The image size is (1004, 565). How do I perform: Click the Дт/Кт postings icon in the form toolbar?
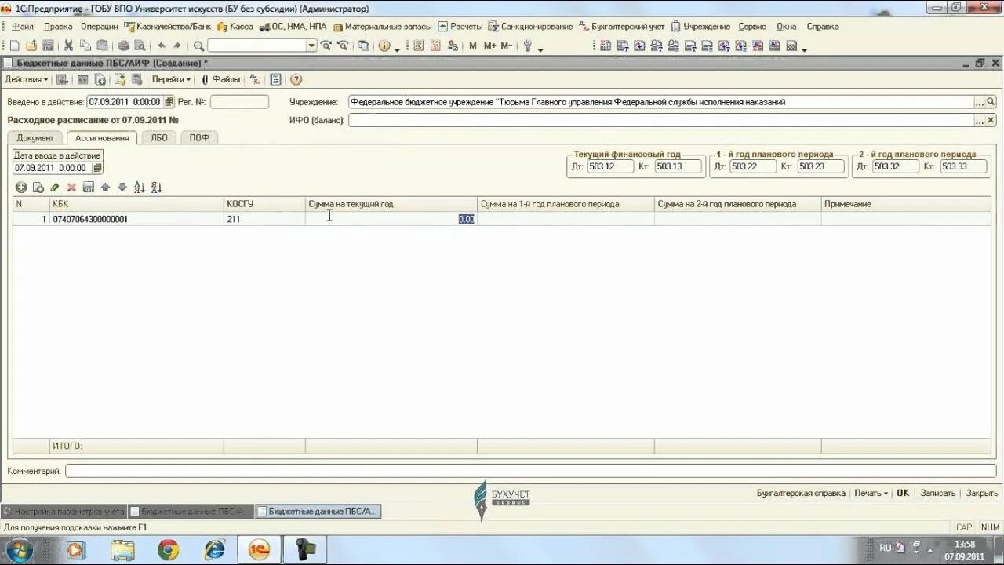(x=255, y=79)
